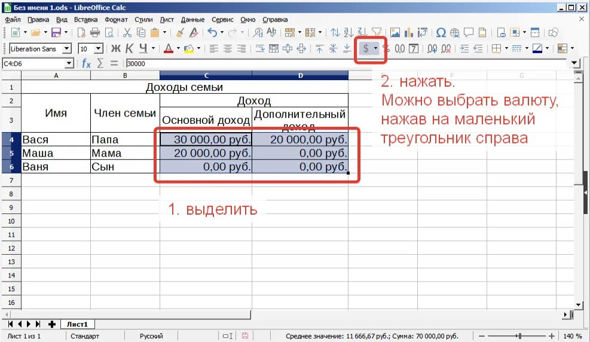Toggle selection mode in status bar
Viewport: 590px width, 342px height.
point(228,336)
